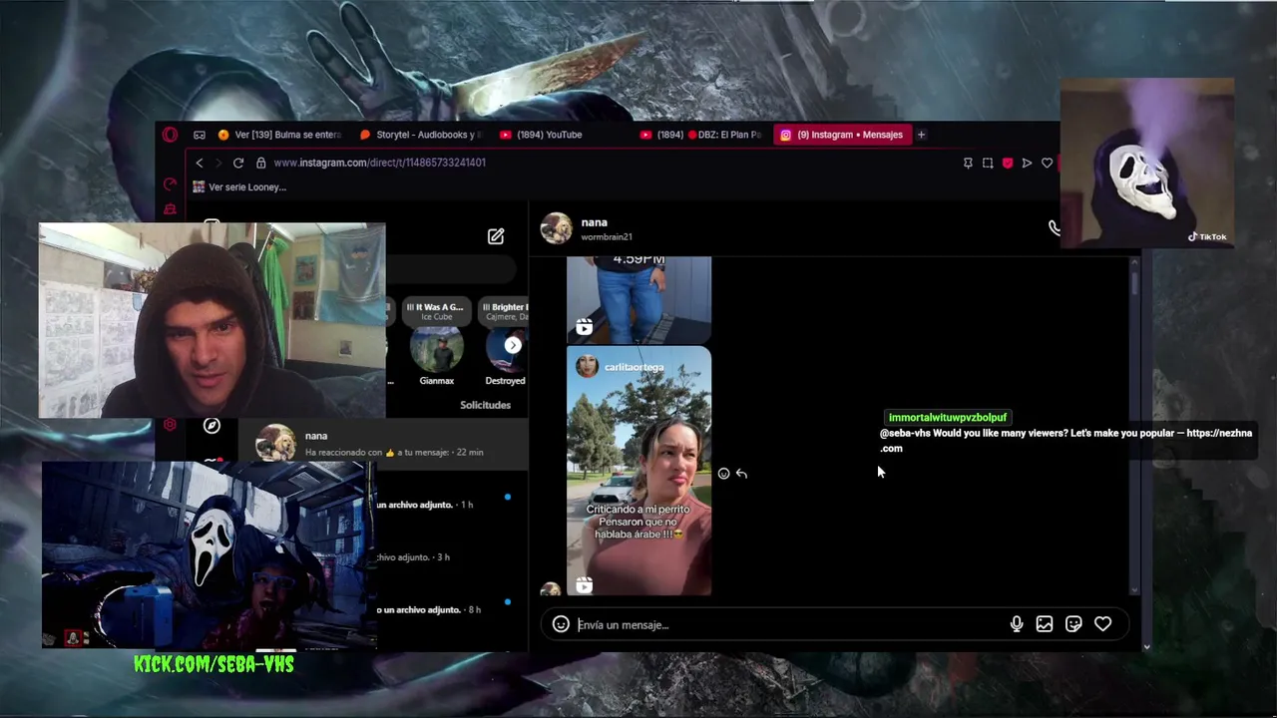Open the tab islands workspace icon
Screen dimensions: 1277x718
[x=200, y=135]
